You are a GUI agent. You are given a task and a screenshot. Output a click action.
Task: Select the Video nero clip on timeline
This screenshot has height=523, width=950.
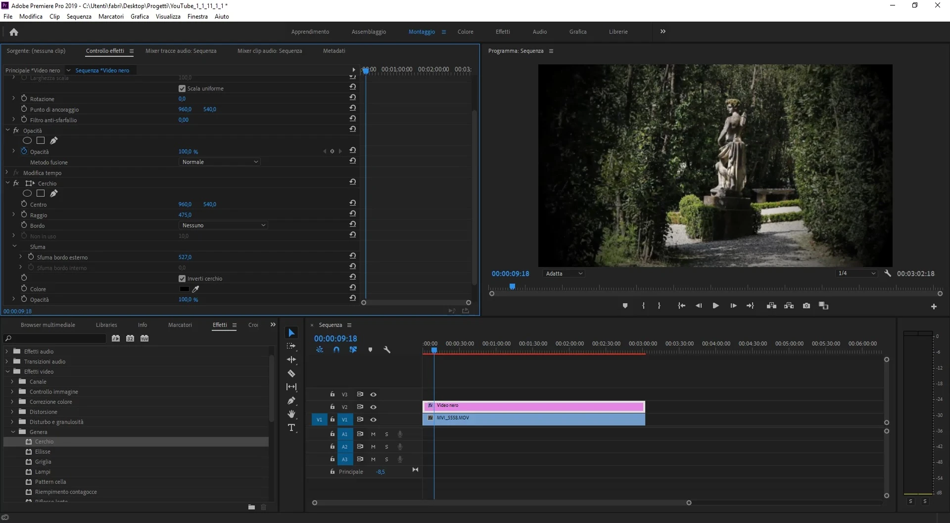coord(534,406)
